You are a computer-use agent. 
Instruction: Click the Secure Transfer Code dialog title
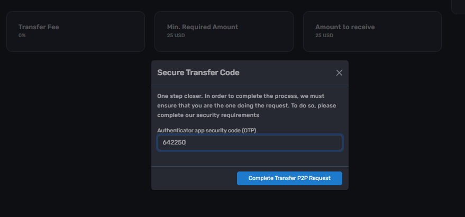coord(198,73)
